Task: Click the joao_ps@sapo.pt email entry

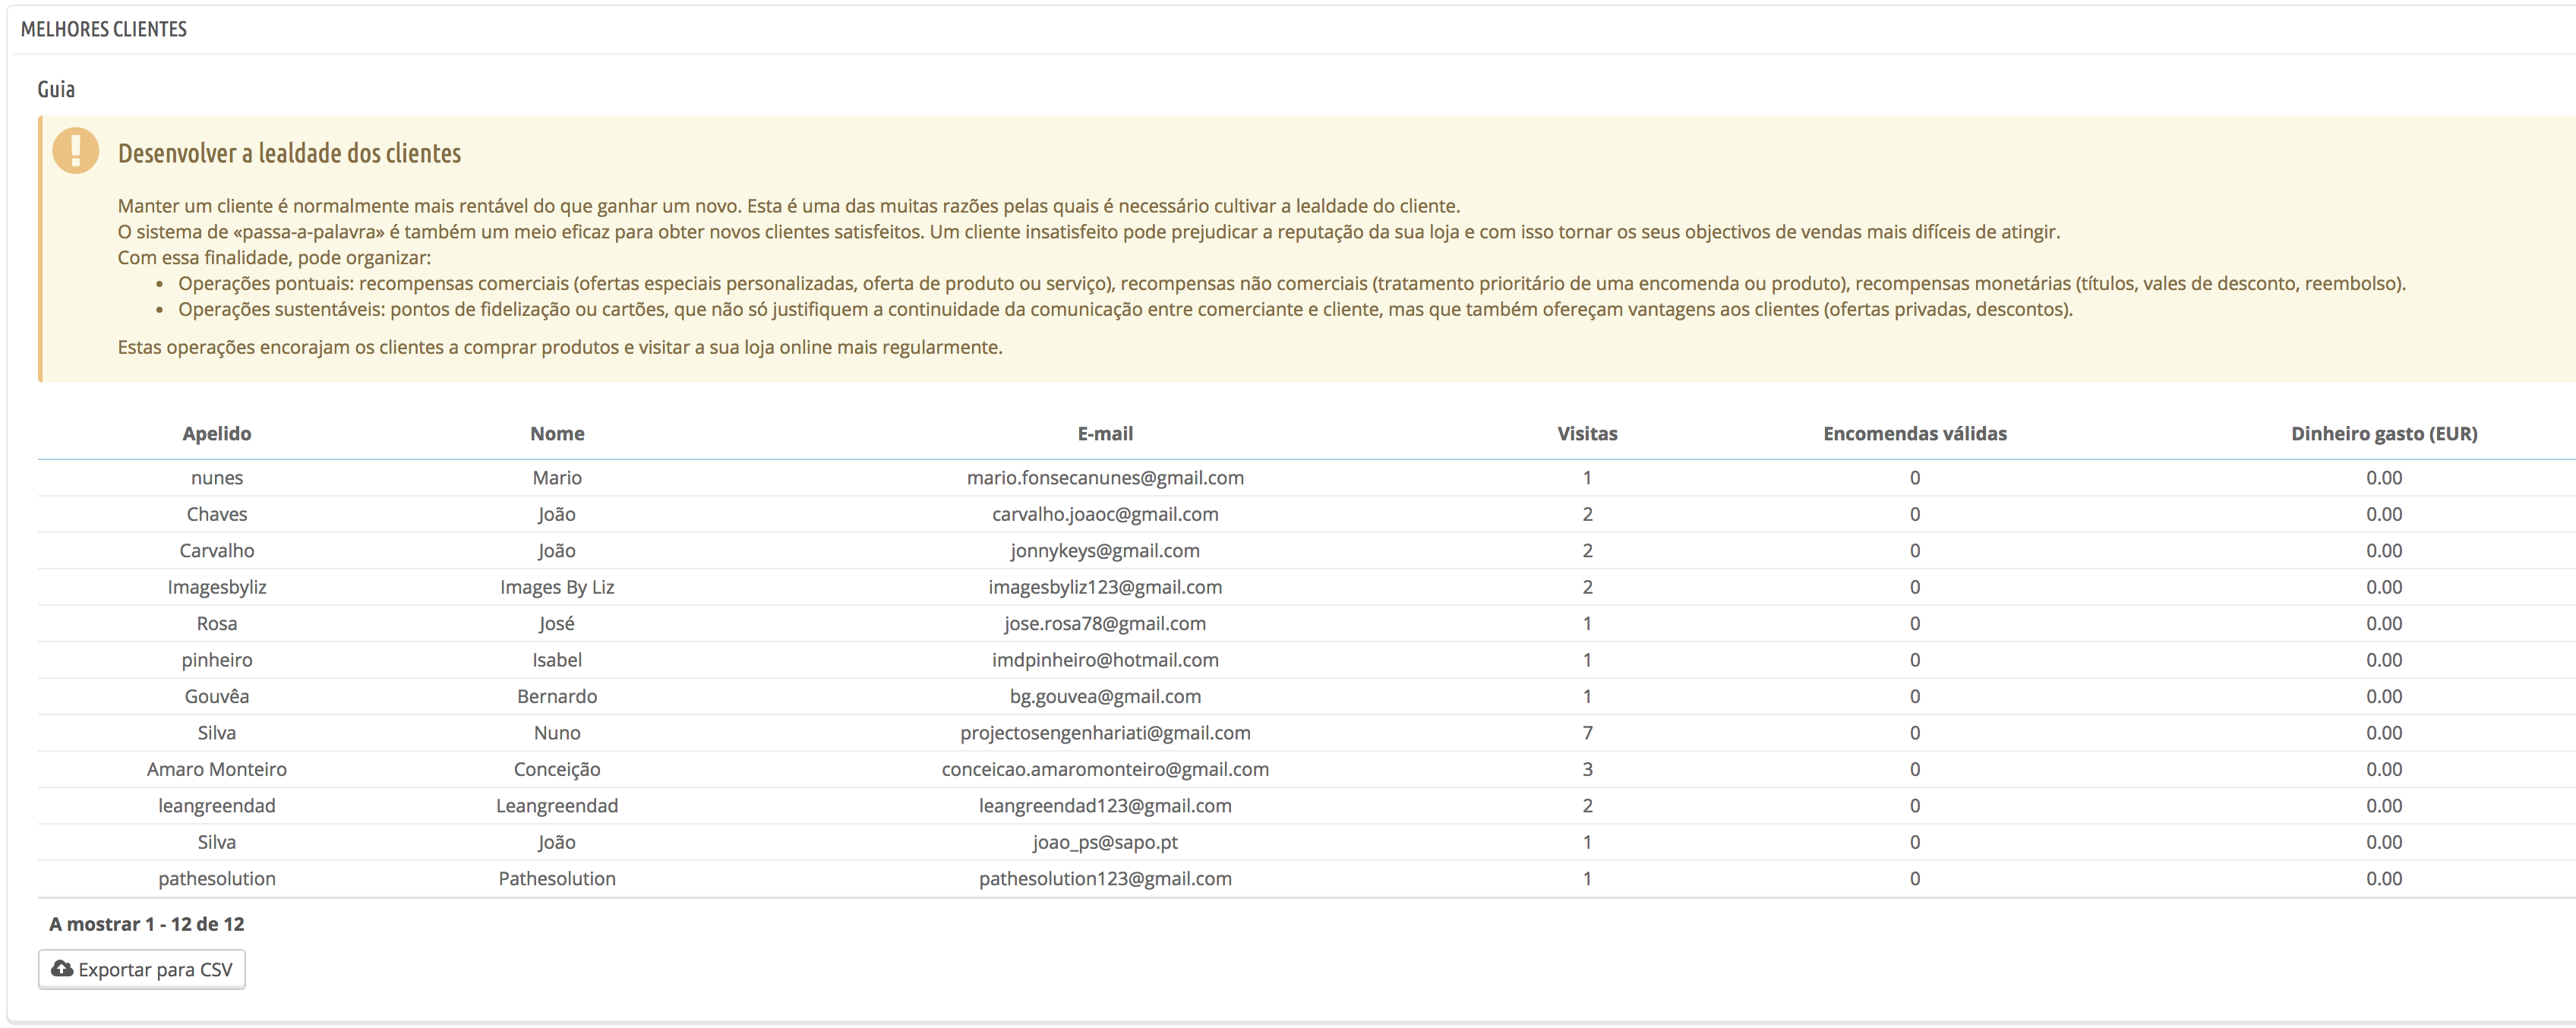Action: [x=1104, y=842]
